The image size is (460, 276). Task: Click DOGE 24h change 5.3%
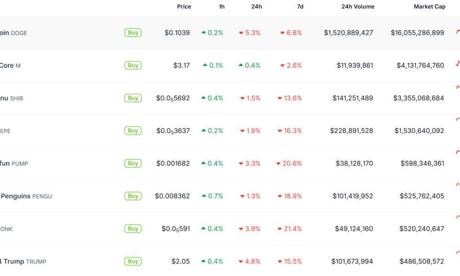click(x=250, y=33)
